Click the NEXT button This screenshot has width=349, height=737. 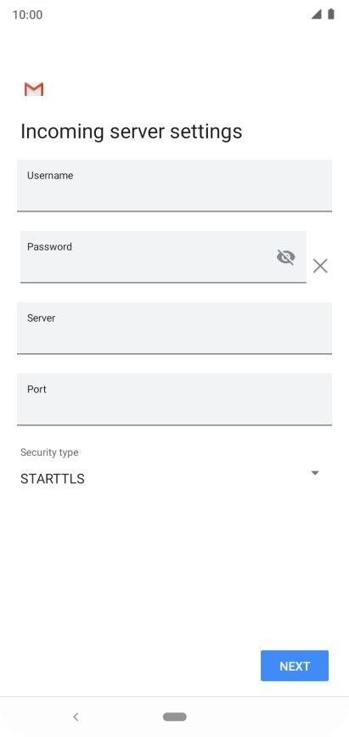point(295,666)
